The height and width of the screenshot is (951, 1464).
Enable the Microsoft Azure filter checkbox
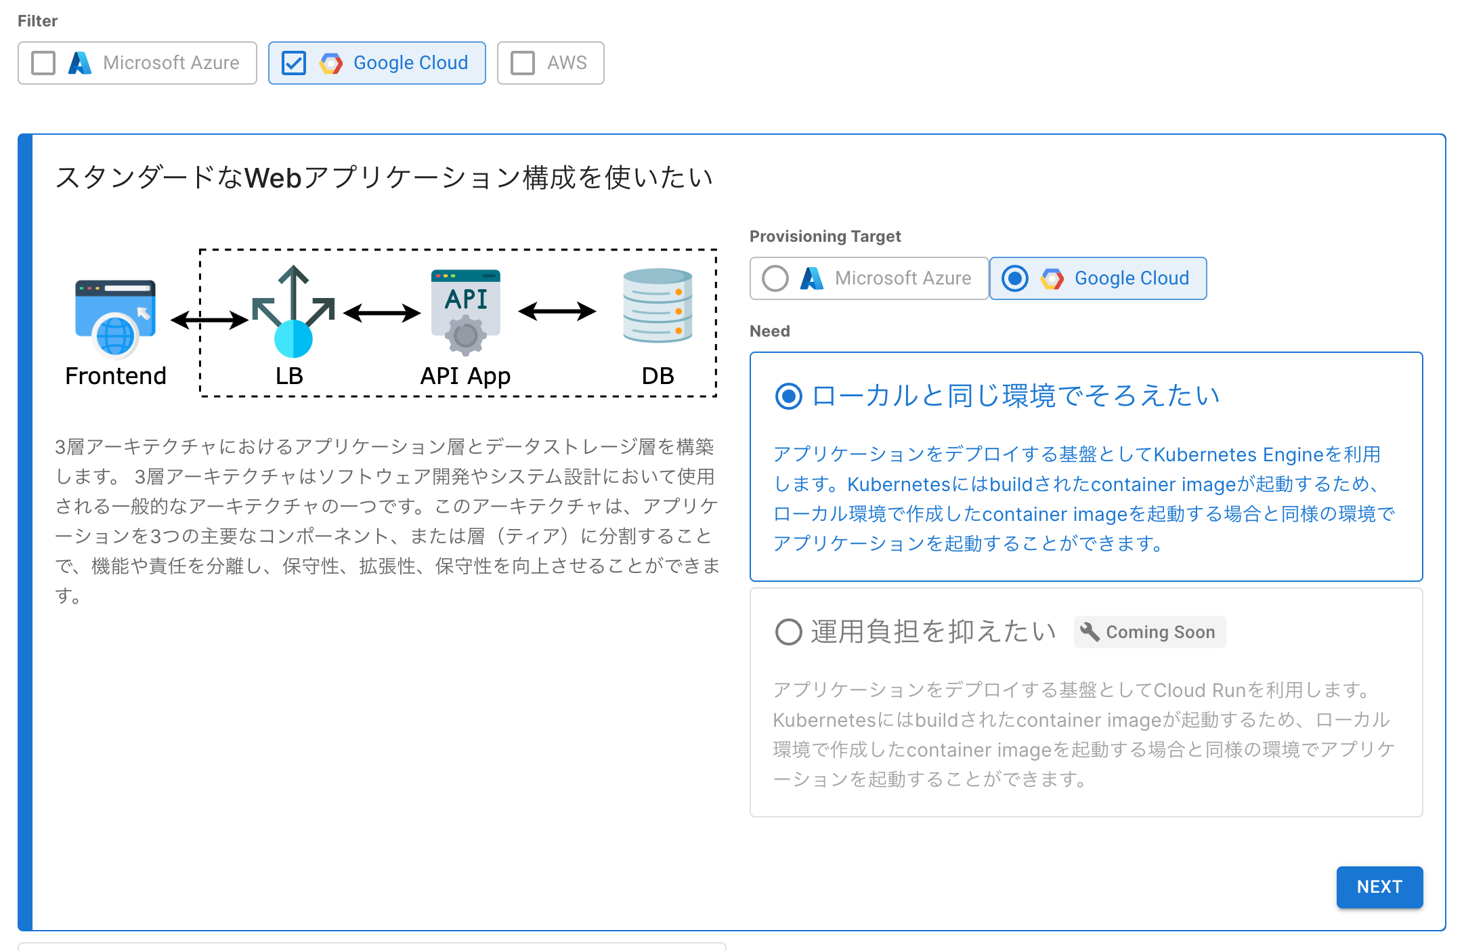[44, 63]
